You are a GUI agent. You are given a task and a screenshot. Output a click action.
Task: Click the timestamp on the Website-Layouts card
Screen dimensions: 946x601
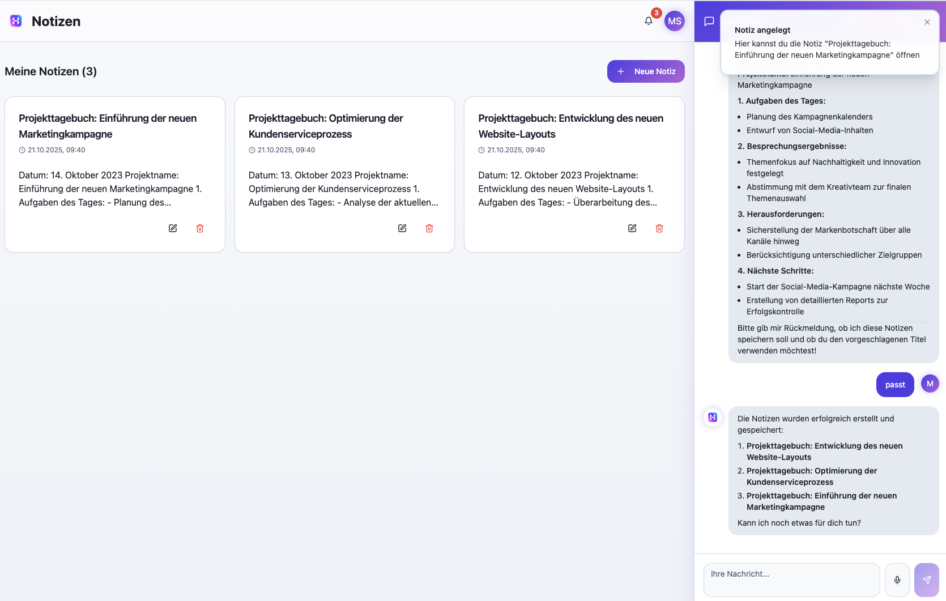(512, 150)
